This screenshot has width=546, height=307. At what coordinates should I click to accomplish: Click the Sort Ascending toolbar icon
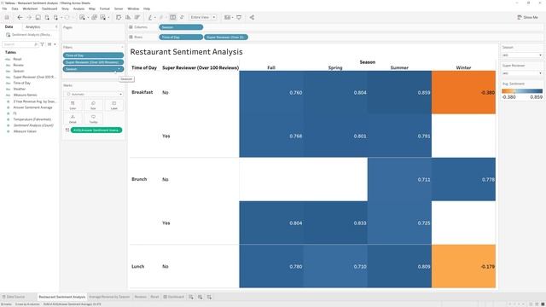coord(128,17)
